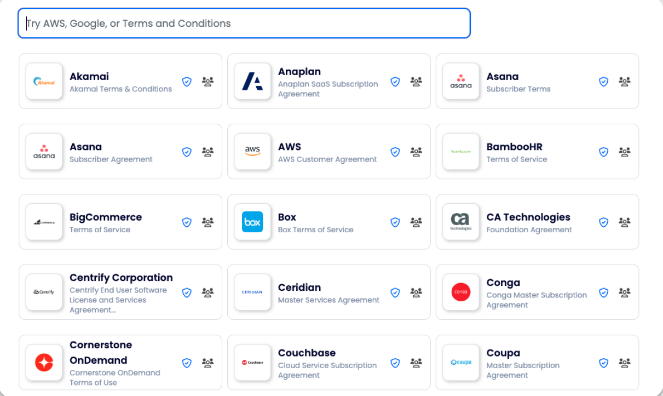Click the shield check icon on Conga card

[x=604, y=292]
